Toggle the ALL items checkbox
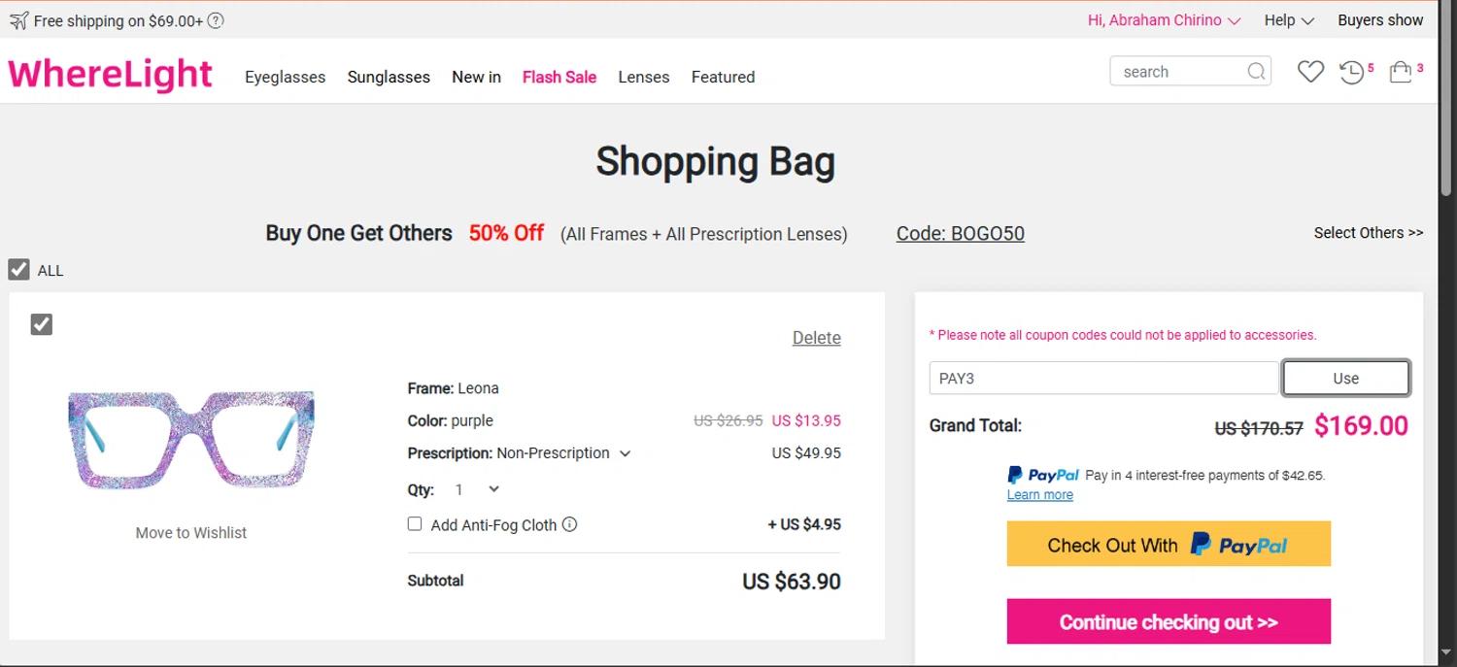The image size is (1457, 667). (18, 270)
